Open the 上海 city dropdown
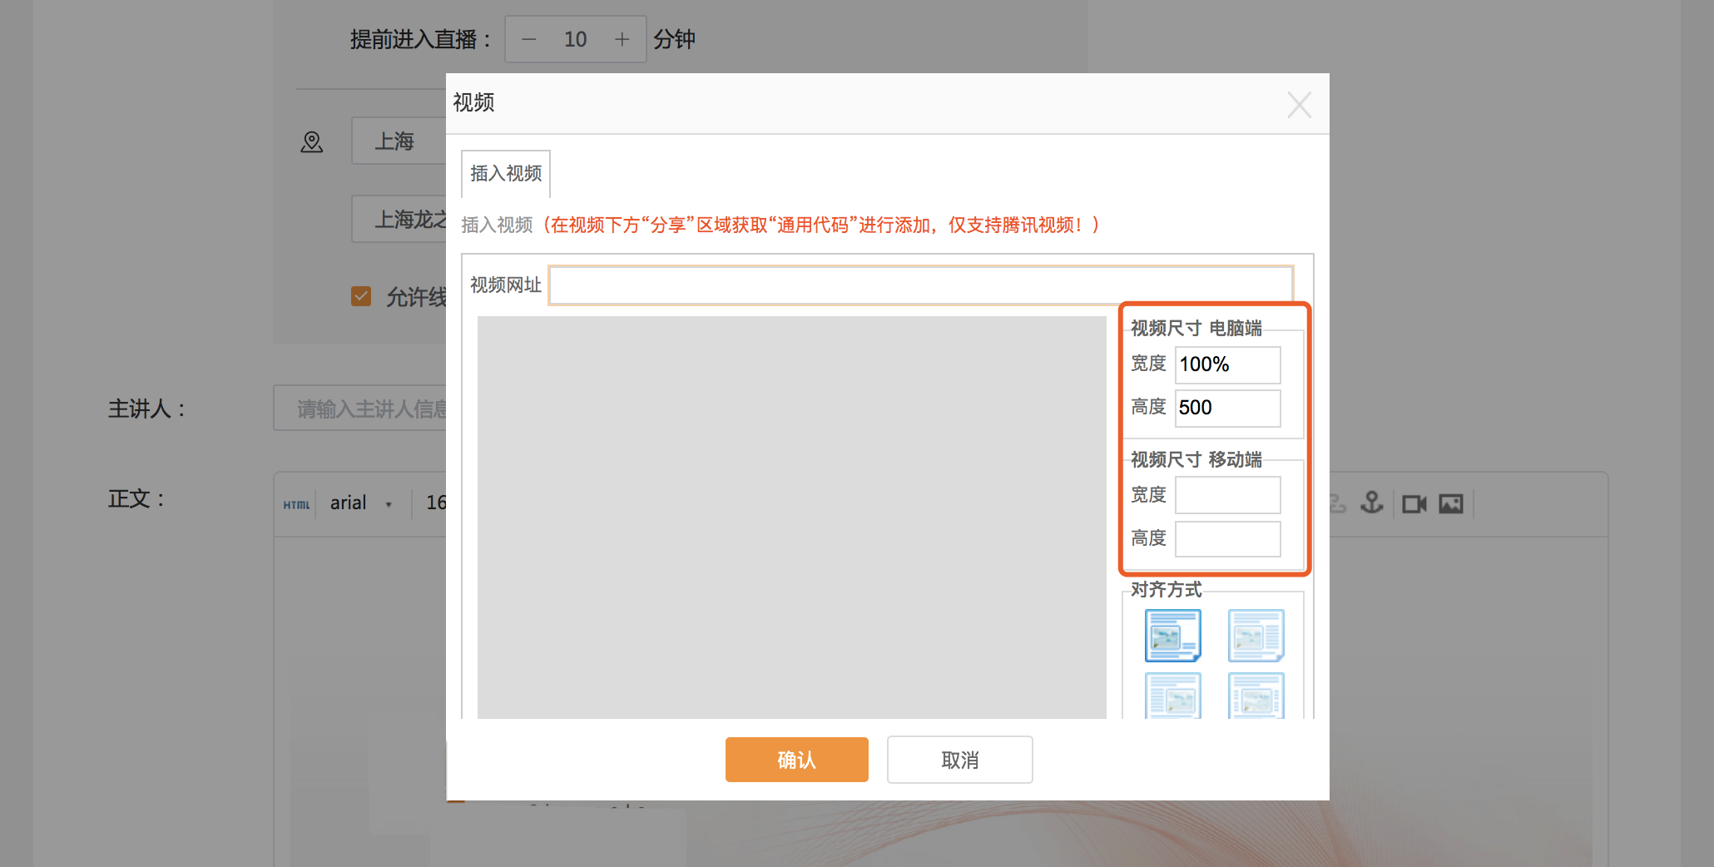 [x=398, y=141]
